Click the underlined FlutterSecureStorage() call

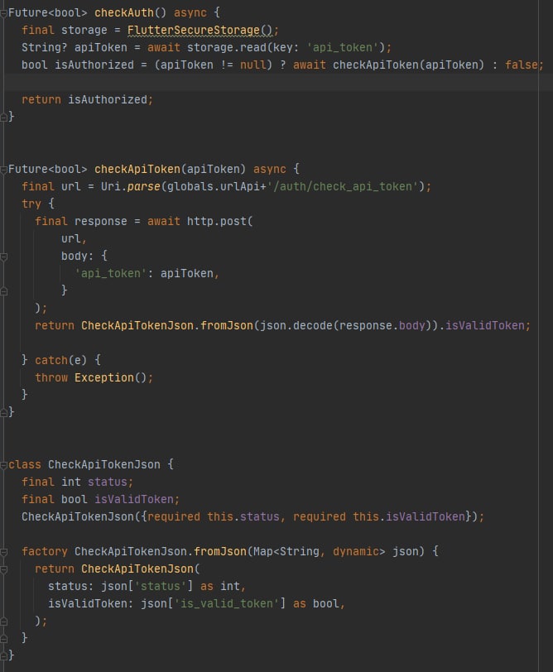[200, 31]
